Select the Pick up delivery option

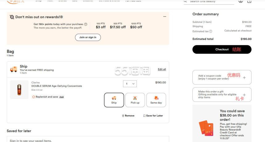pos(135,100)
